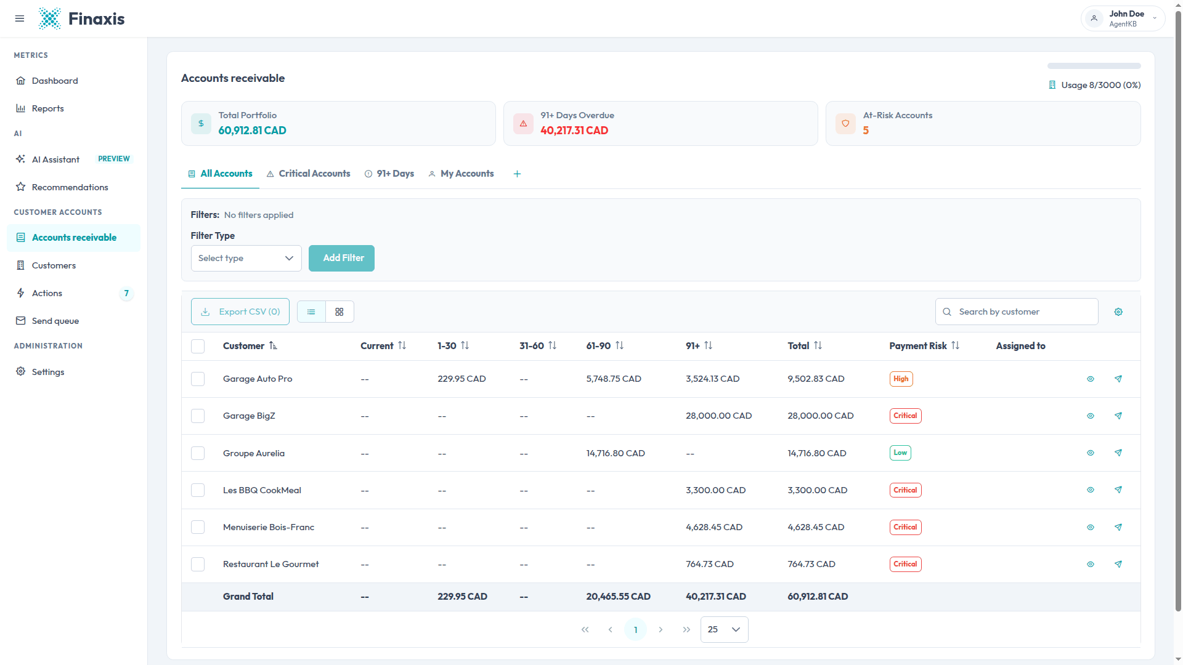Screen dimensions: 1183x665
Task: Click the Finaxis logo
Action: pyautogui.click(x=81, y=18)
